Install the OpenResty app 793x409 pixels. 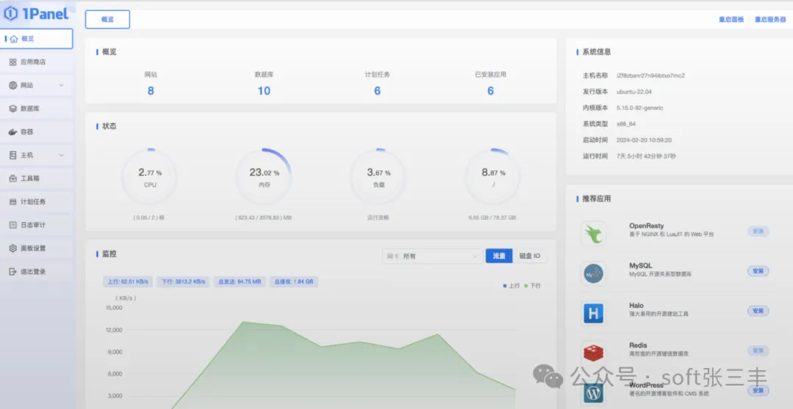pyautogui.click(x=758, y=232)
